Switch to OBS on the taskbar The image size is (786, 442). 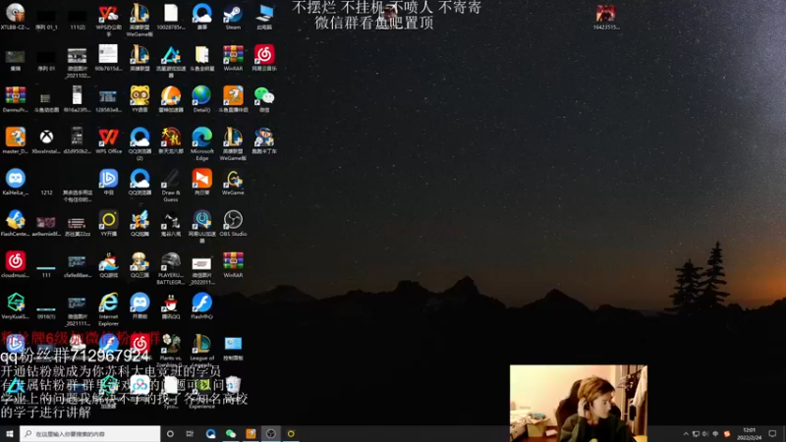coord(271,433)
